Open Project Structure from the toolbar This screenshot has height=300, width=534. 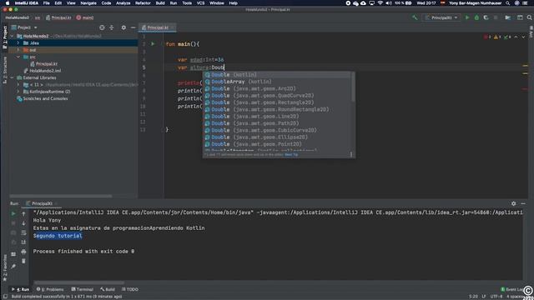coord(508,17)
